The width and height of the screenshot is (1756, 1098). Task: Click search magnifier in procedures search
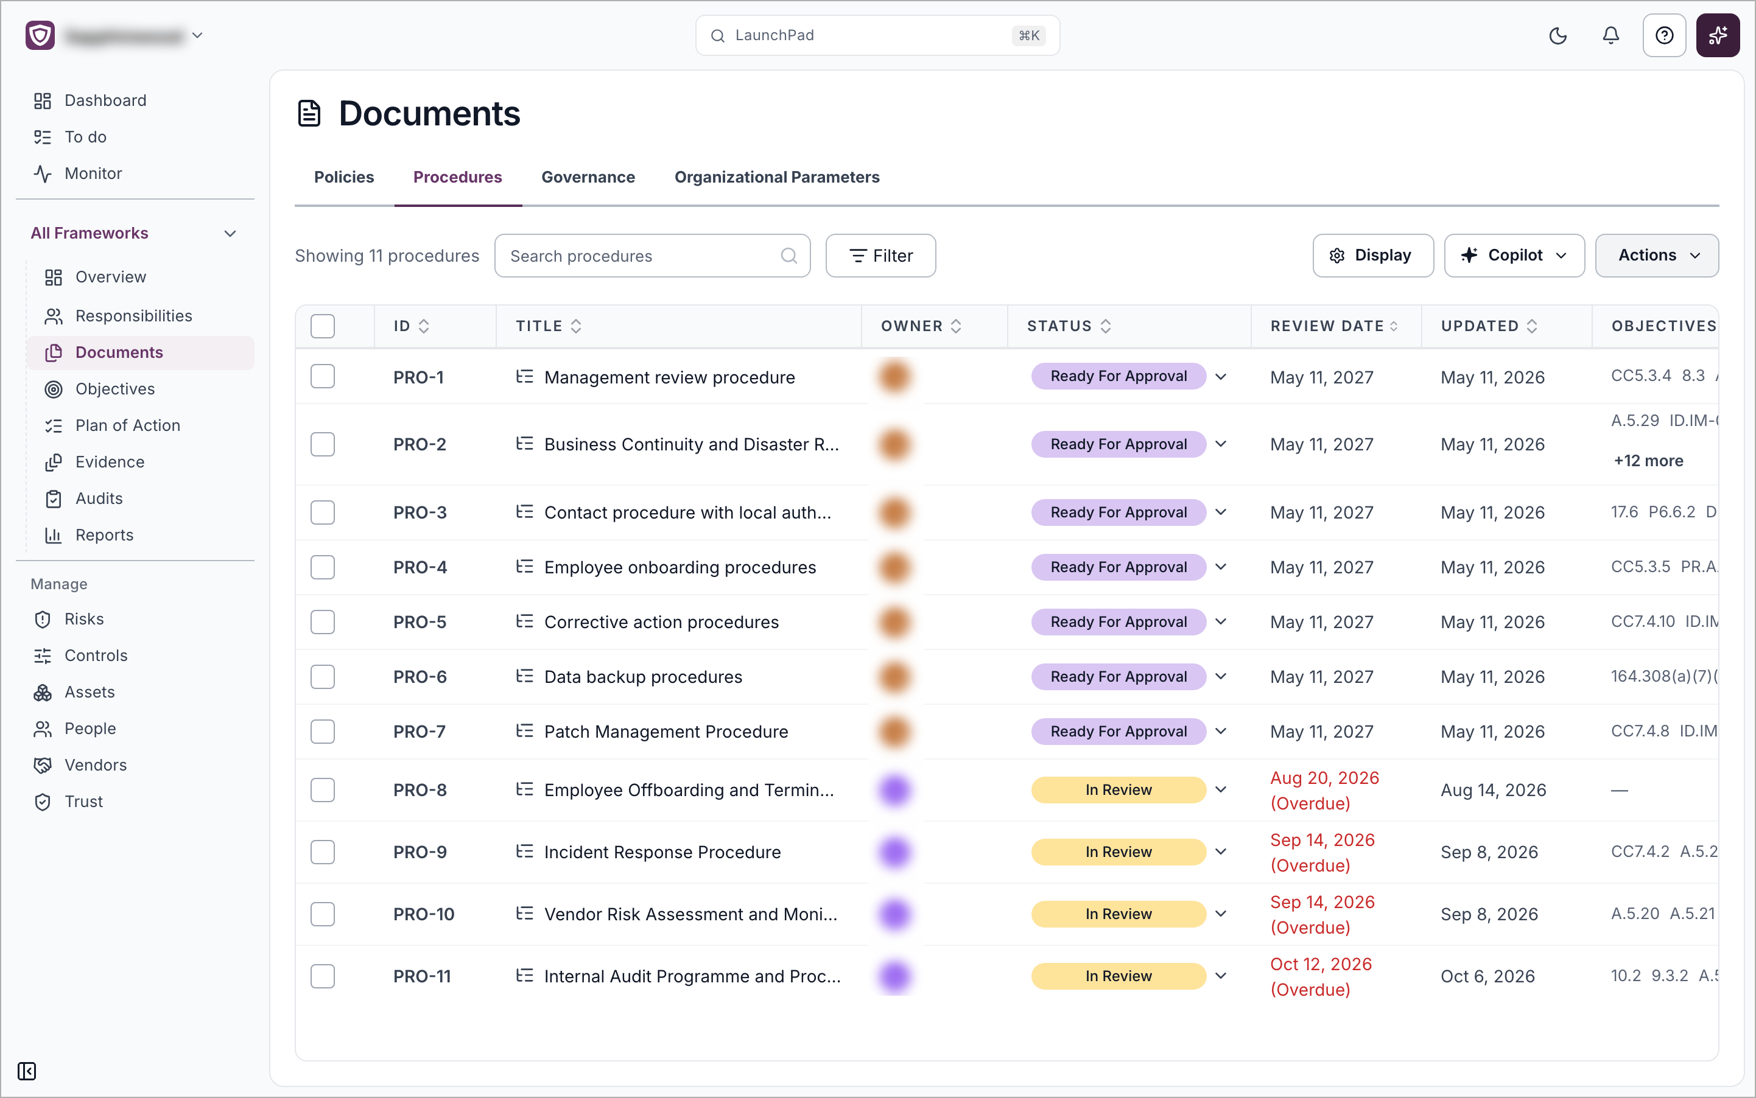(788, 256)
